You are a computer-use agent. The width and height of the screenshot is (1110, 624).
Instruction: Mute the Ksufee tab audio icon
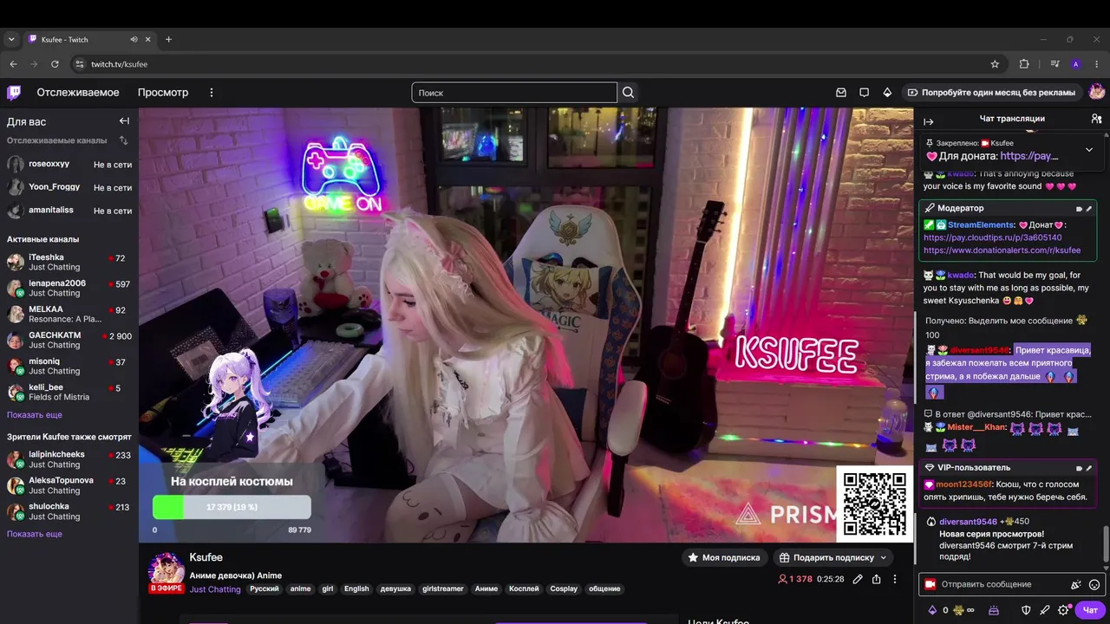[134, 39]
